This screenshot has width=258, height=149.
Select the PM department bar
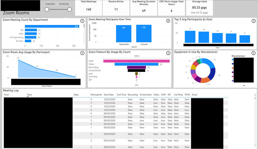[31, 30]
